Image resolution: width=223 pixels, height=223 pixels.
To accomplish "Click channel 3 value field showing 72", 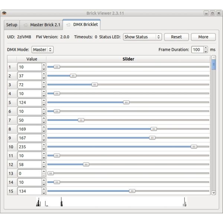I will click(x=30, y=85).
